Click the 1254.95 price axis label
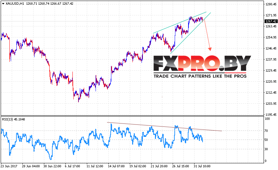Image resolution: width=278 pixels, height=170 pixels. tap(271, 37)
